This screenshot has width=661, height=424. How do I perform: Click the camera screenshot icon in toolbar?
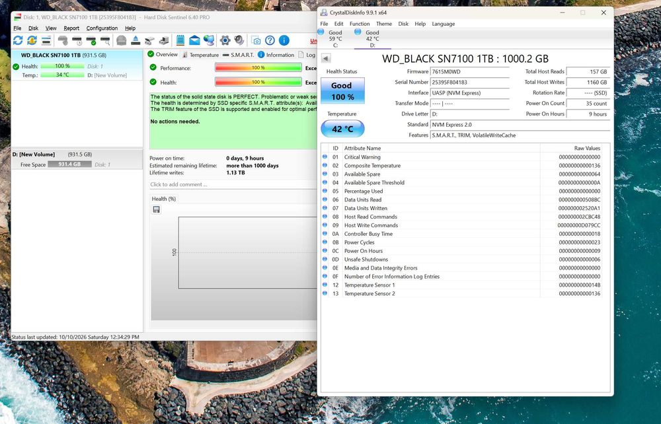[256, 40]
